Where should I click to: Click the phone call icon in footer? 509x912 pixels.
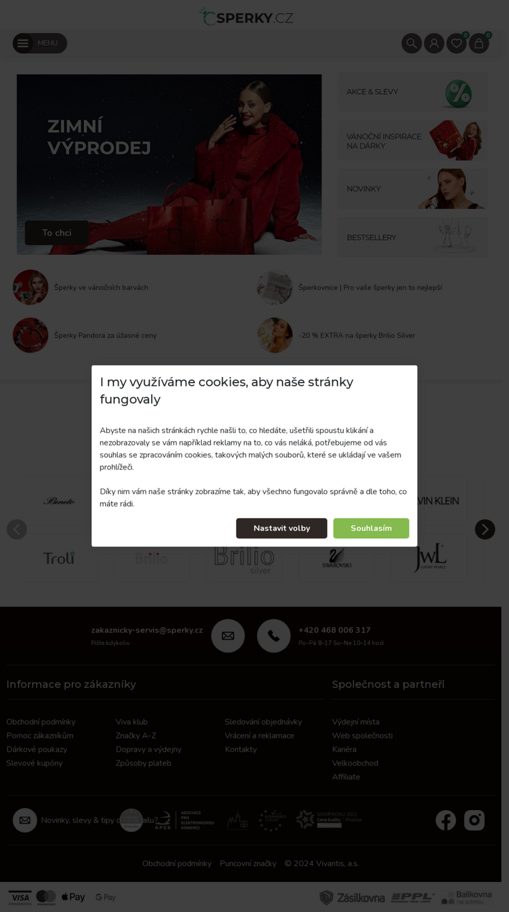point(274,636)
